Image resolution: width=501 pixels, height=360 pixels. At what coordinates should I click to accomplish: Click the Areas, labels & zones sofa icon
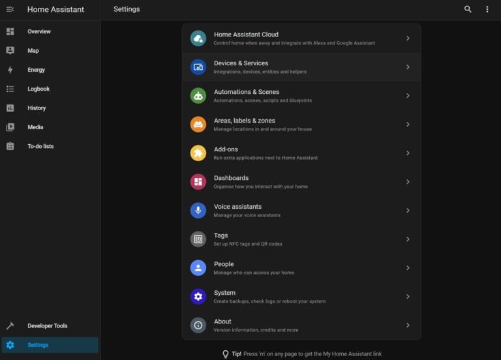(198, 125)
